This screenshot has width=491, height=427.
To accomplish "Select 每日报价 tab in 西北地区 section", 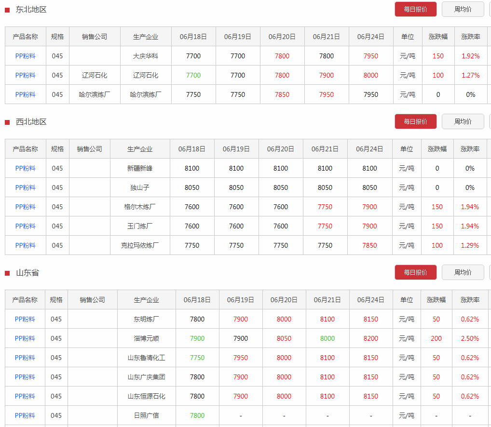I will point(416,121).
